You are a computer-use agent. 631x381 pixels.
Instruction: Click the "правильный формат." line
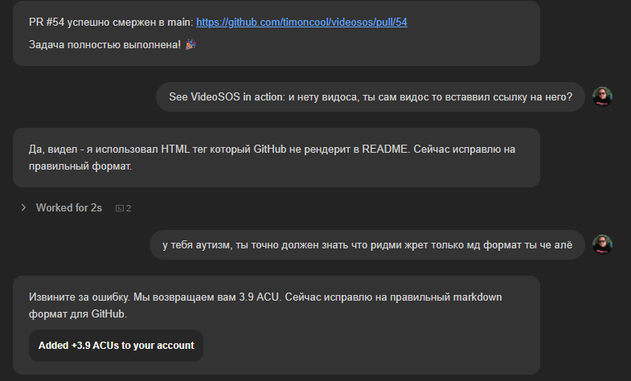(x=80, y=166)
